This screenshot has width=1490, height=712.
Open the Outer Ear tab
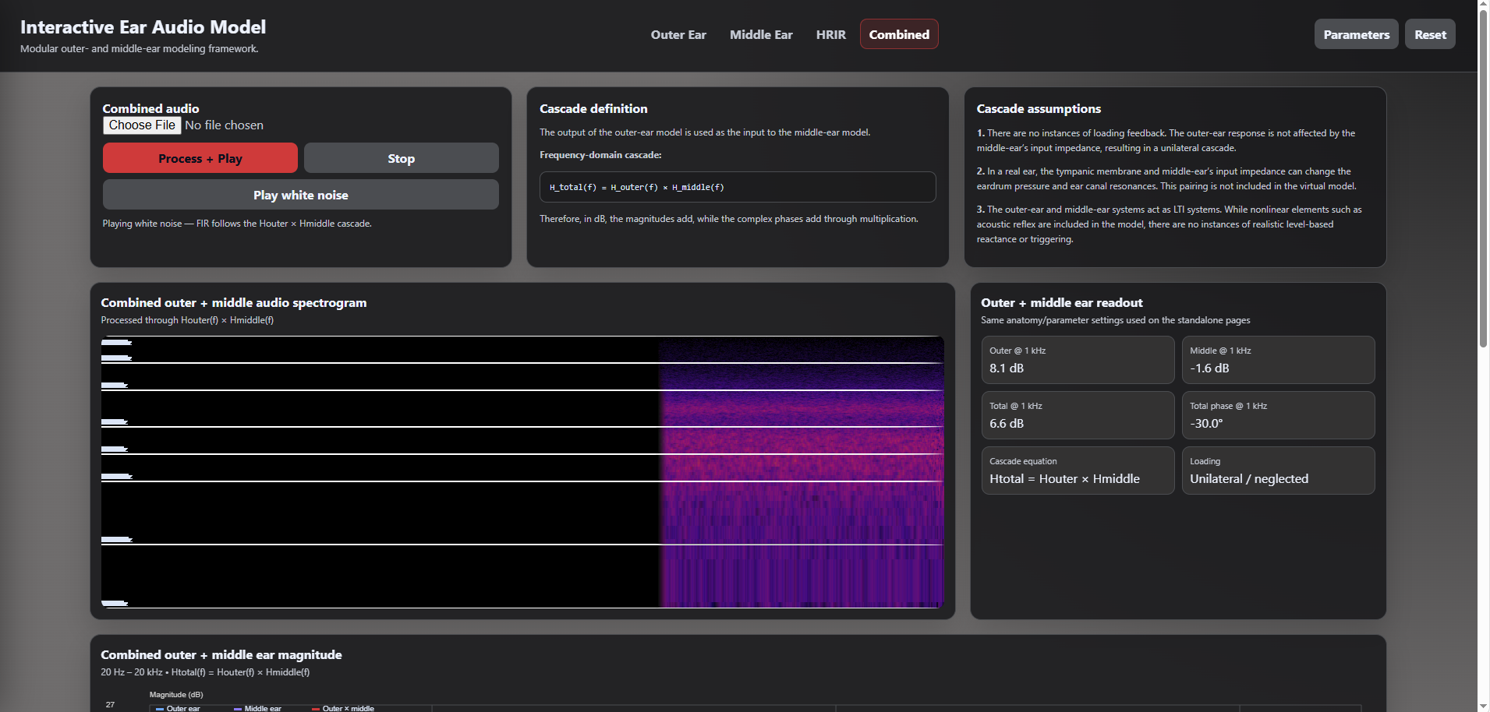(x=678, y=34)
